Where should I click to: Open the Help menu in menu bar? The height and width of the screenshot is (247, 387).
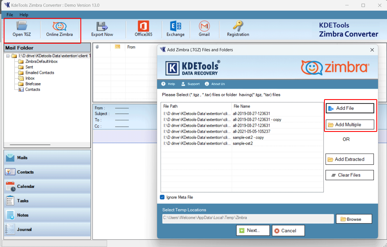24,15
